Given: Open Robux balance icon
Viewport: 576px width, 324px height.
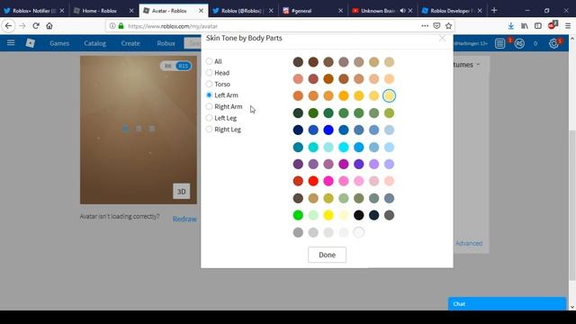Looking at the screenshot, I should pos(519,43).
